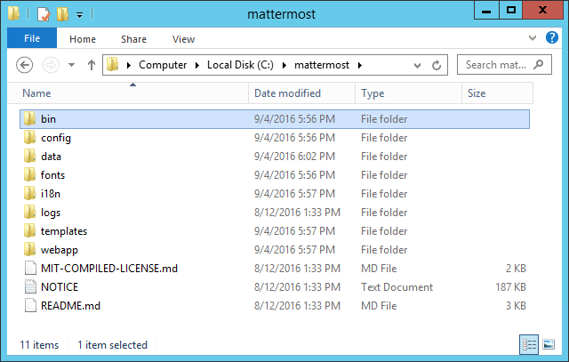
Task: Switch to Details view in status bar
Action: (x=529, y=344)
